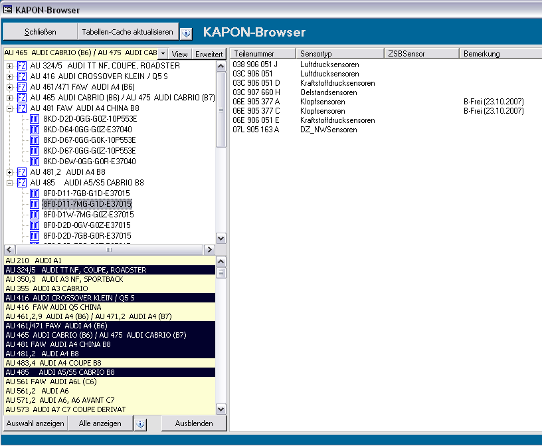Screen dimensions: 542x446
Task: Click the vehicle combo box text field
Action: [x=81, y=53]
